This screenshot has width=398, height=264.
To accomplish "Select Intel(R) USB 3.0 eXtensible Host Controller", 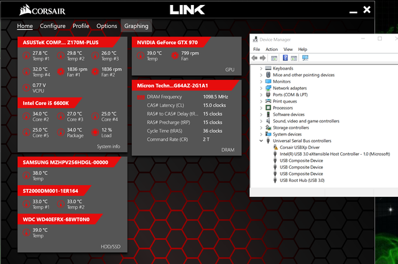I will click(335, 154).
